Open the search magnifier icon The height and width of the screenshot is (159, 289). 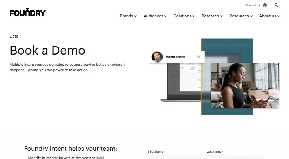coord(276,5)
